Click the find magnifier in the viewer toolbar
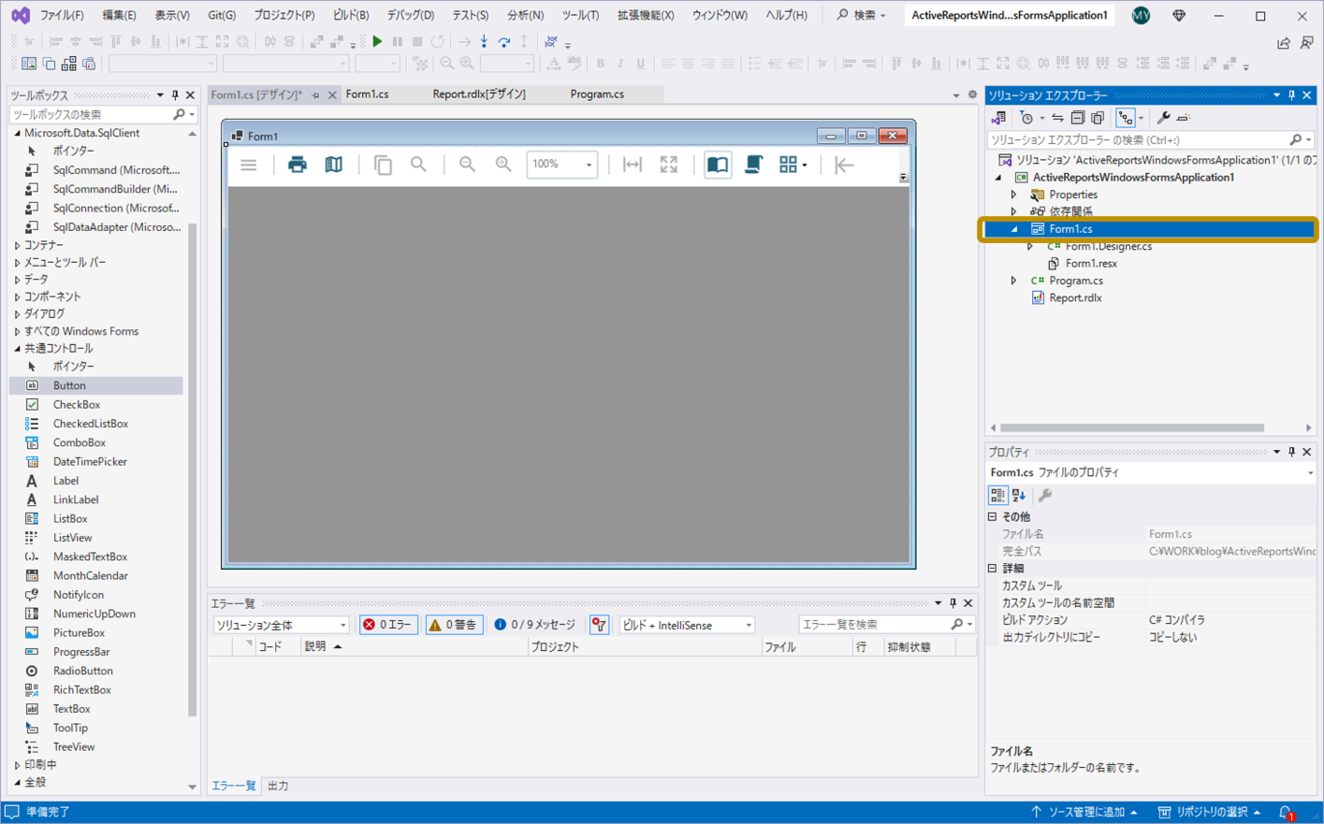Viewport: 1324px width, 824px height. (418, 165)
